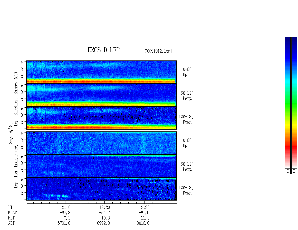Click the ALT row label
The image size is (298, 230).
click(x=11, y=223)
